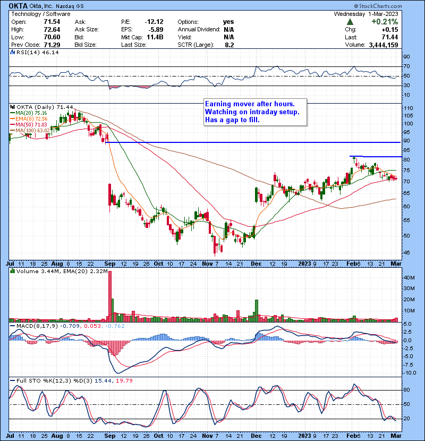Screen dimensions: 425x441
Task: Click the Mkt Cap value 11.4B
Action: point(155,37)
